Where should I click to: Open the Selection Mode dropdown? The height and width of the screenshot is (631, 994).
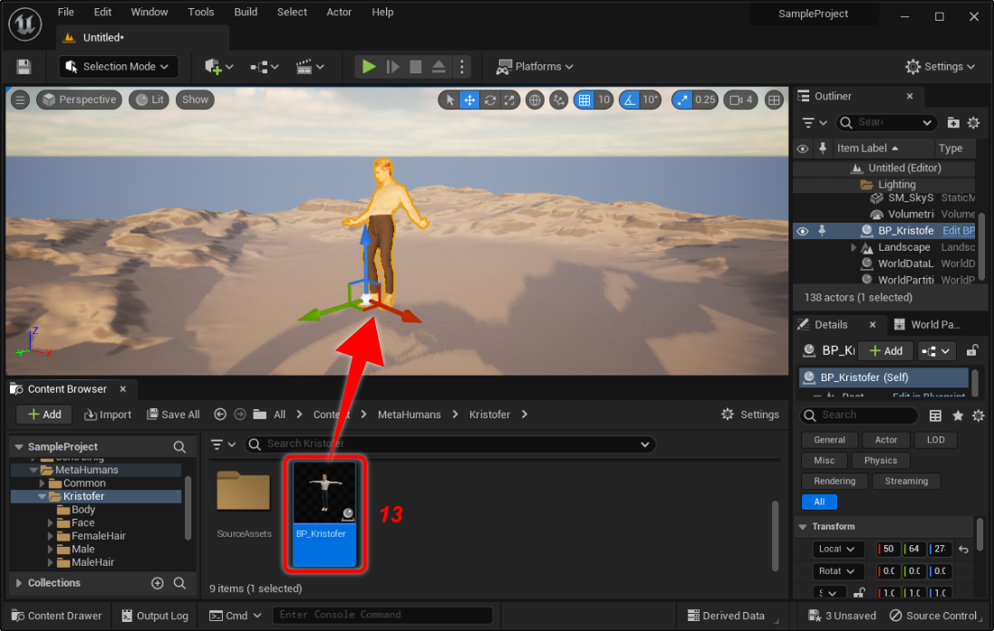click(119, 66)
